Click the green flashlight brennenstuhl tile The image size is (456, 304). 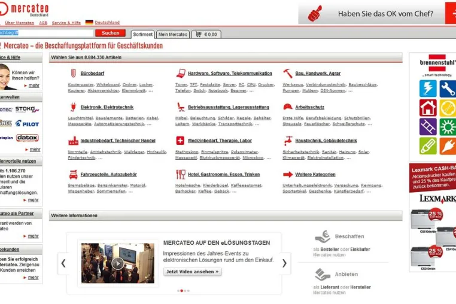tap(428, 146)
